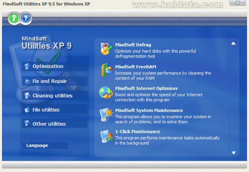The height and width of the screenshot is (172, 249).
Task: Start 1-Click Maintenance
Action: point(138,132)
